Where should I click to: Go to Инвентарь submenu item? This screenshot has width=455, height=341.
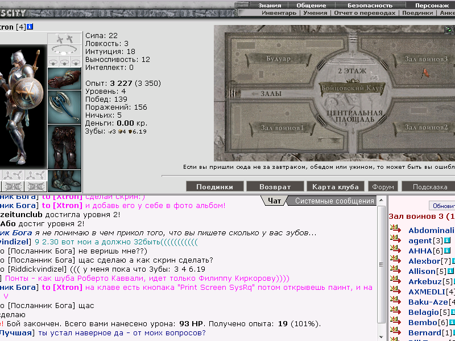tap(279, 13)
